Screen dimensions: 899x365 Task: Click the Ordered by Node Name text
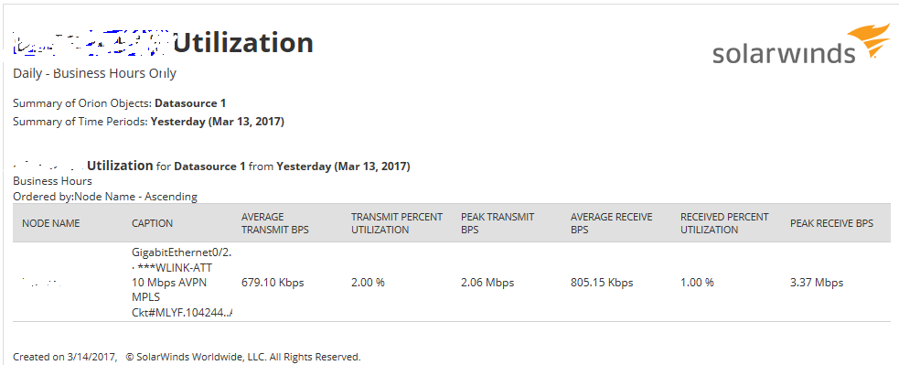105,197
